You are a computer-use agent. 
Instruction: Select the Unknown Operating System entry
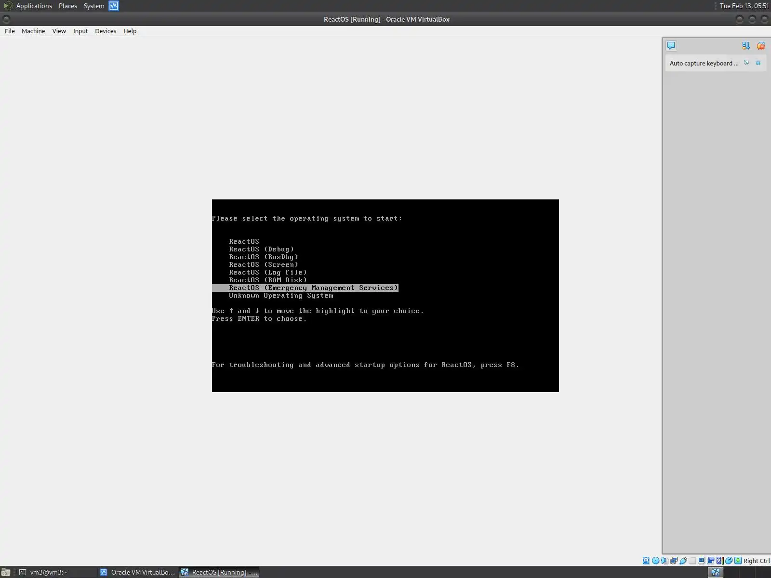pos(281,295)
